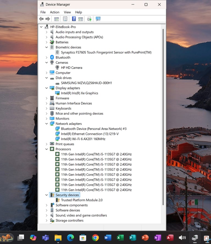
Task: Click the Update device driver toolbar icon
Action: (x=89, y=19)
